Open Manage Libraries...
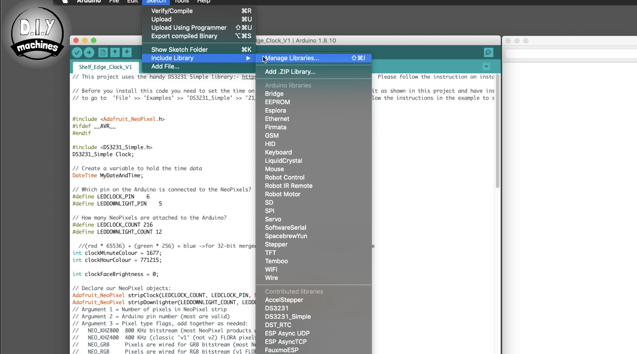 click(x=314, y=58)
